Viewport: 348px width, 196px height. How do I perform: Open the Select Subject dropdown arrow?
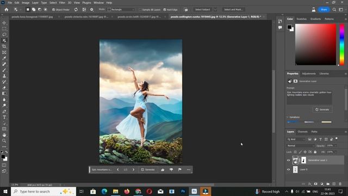[215, 10]
